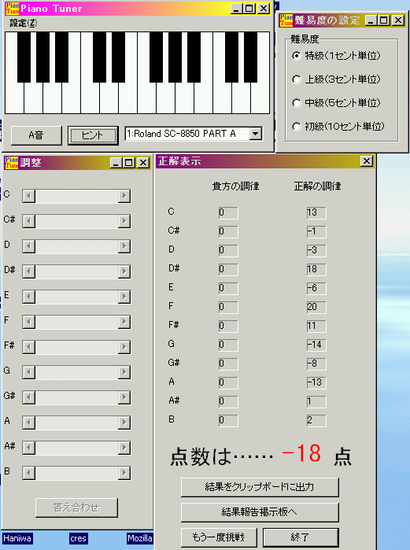Image resolution: width=410 pixels, height=550 pixels.
Task: Click left arrow of A tuning slider
Action: tap(29, 423)
